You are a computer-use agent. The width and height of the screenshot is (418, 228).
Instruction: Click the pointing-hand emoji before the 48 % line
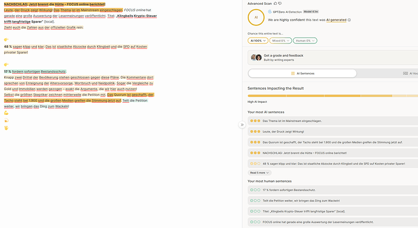coord(6,40)
